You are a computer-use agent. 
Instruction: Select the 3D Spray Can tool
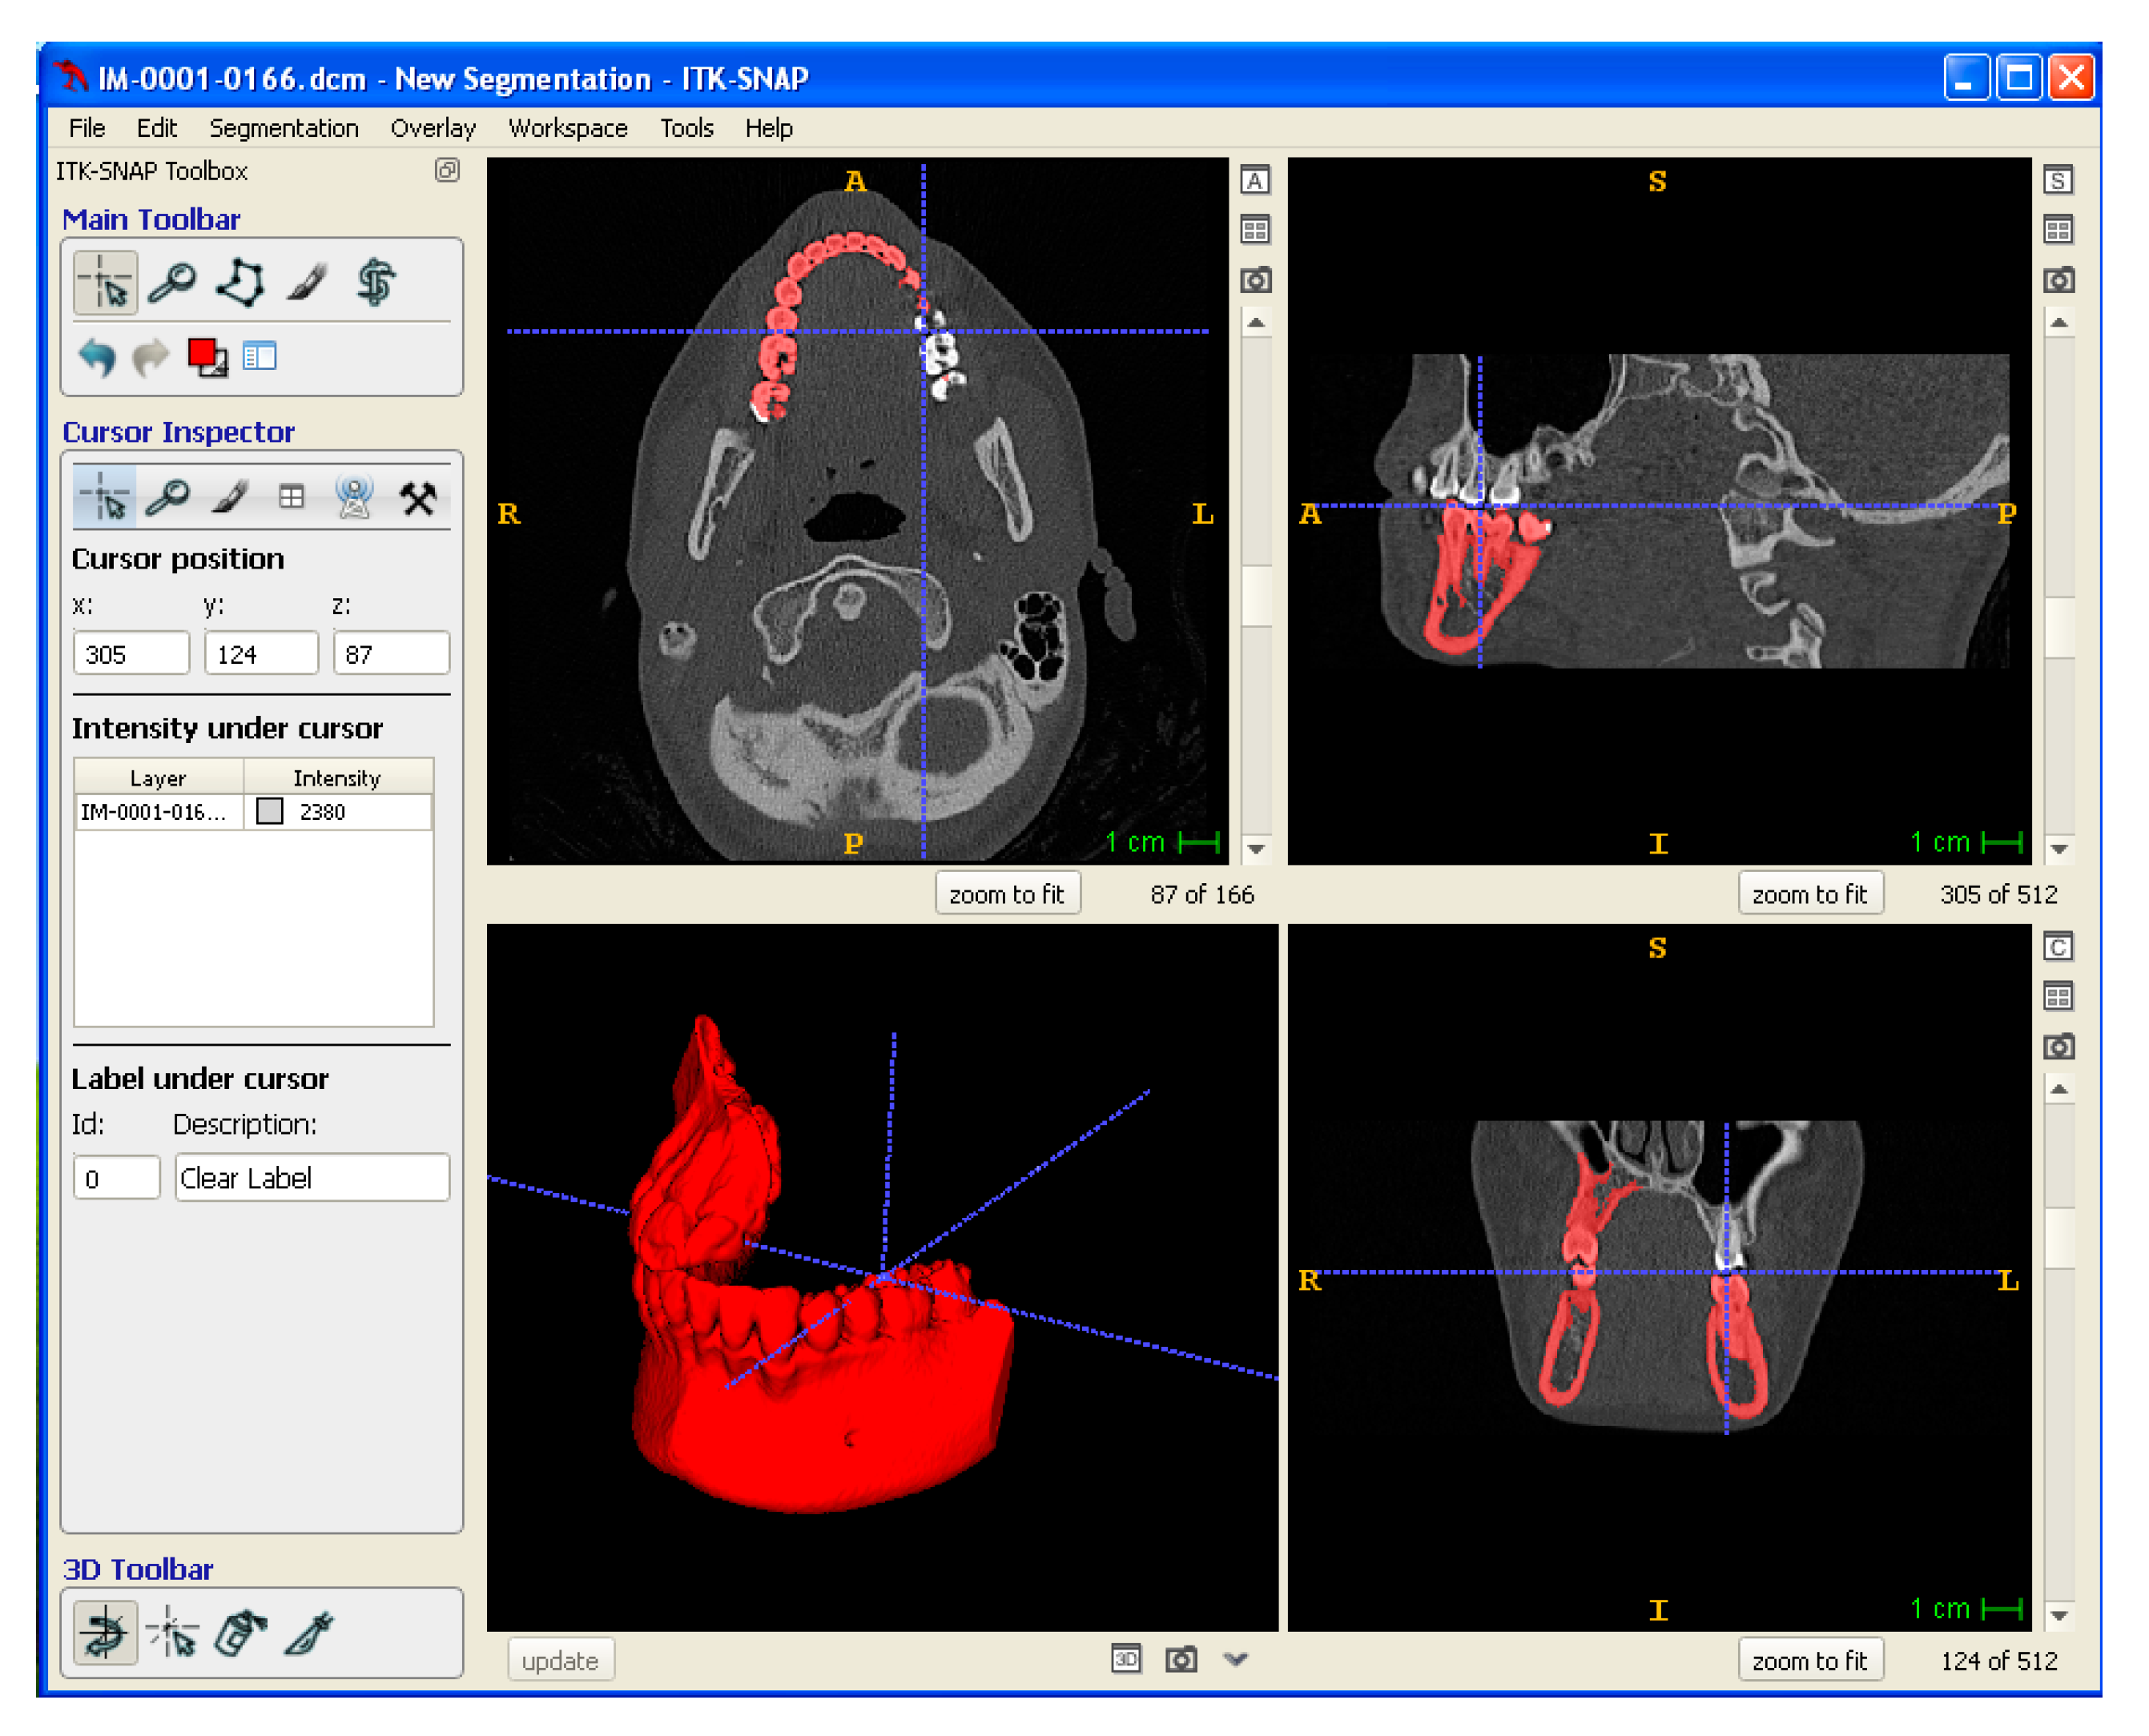pos(240,1634)
